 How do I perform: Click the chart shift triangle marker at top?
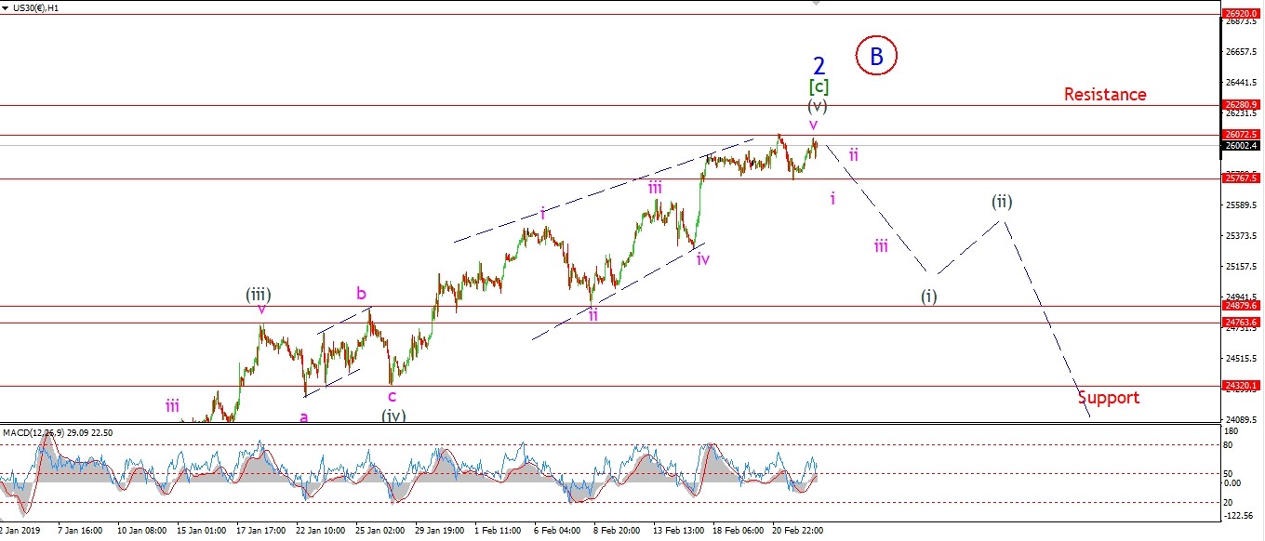click(x=818, y=4)
